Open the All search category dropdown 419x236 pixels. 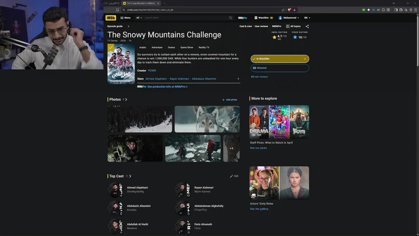(x=139, y=18)
